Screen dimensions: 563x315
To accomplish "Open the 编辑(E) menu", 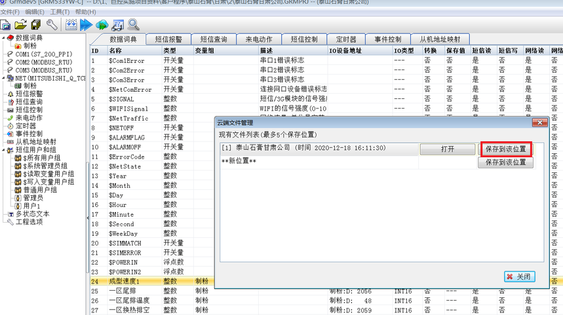I will click(x=35, y=12).
